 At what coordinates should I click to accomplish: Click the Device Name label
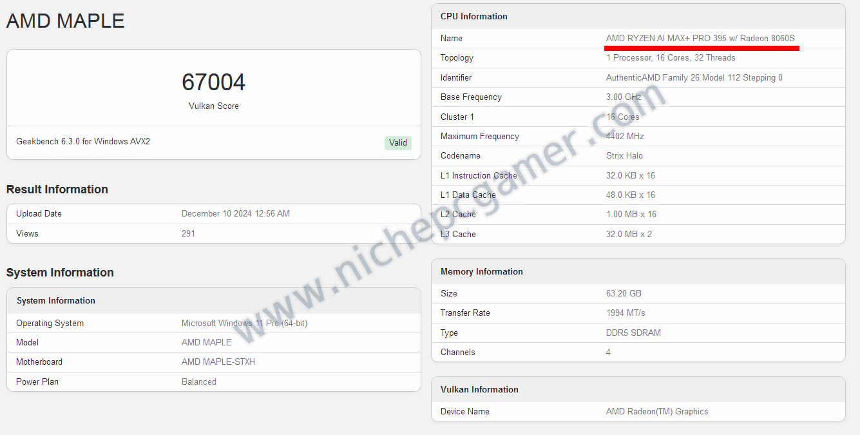(x=465, y=411)
